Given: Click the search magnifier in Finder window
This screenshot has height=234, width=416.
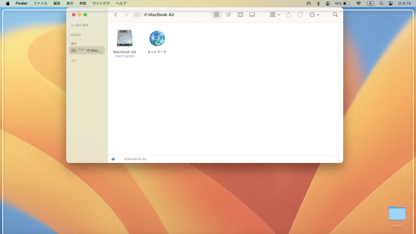Looking at the screenshot, I should [x=335, y=15].
